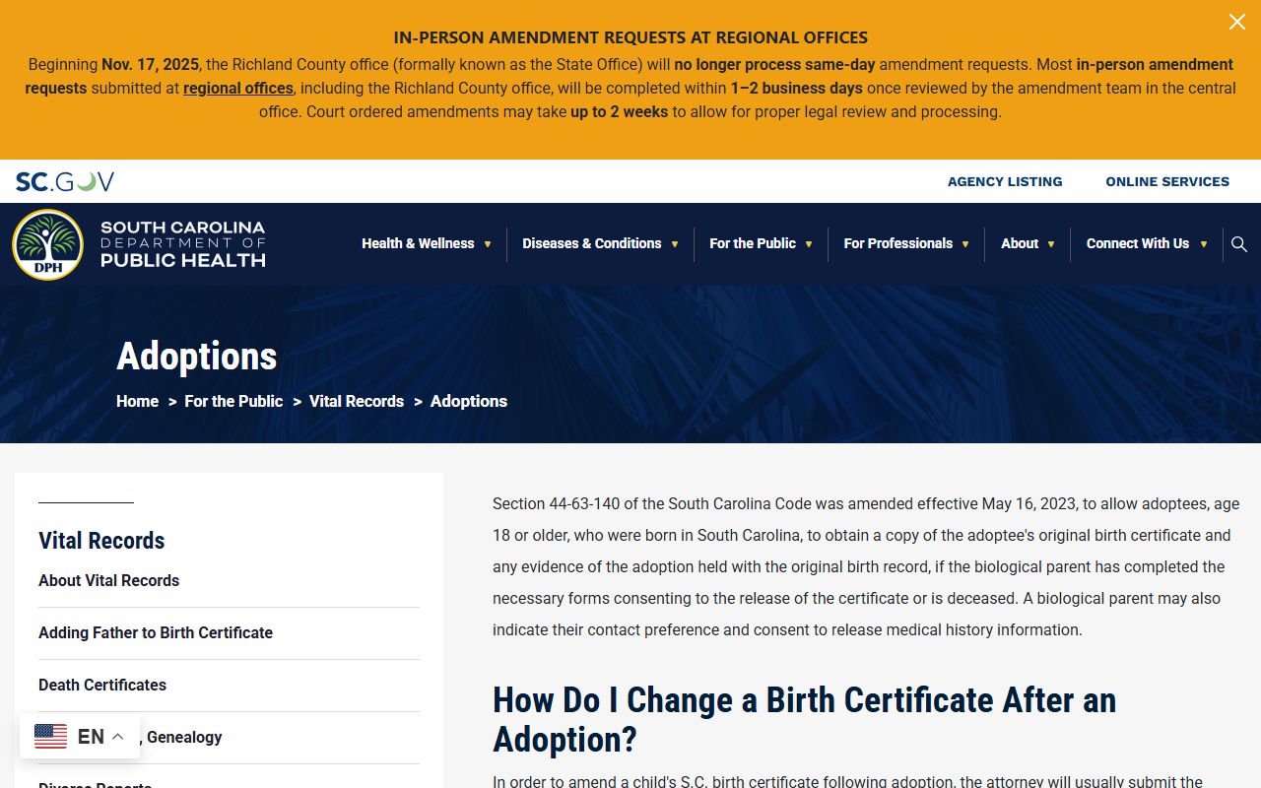Click the Vital Records breadcrumb
Viewport: 1261px width, 788px height.
click(x=357, y=401)
